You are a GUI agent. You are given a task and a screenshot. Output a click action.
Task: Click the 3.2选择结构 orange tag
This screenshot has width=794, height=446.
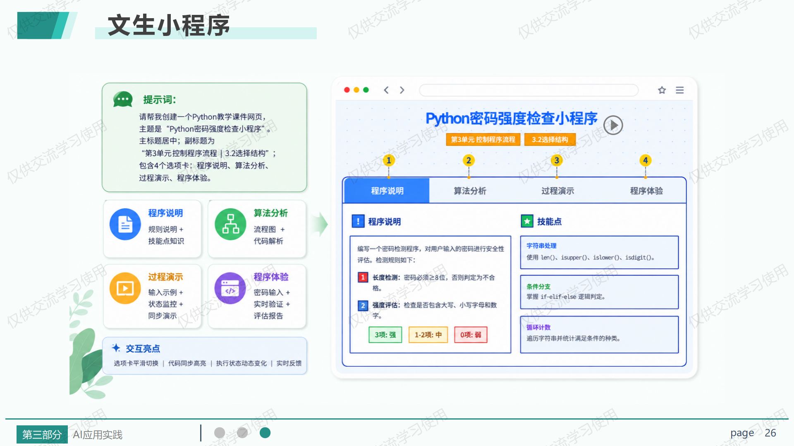(550, 140)
